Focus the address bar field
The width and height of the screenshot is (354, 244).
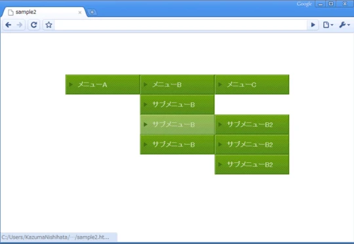click(x=181, y=25)
